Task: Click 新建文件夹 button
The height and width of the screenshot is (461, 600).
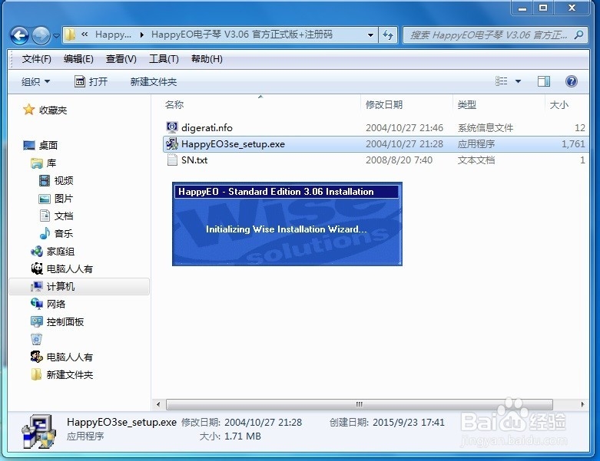Action: 154,82
